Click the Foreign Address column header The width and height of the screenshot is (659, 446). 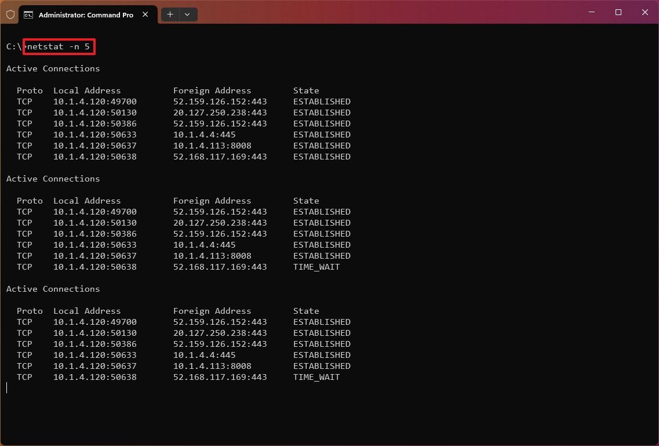(212, 90)
